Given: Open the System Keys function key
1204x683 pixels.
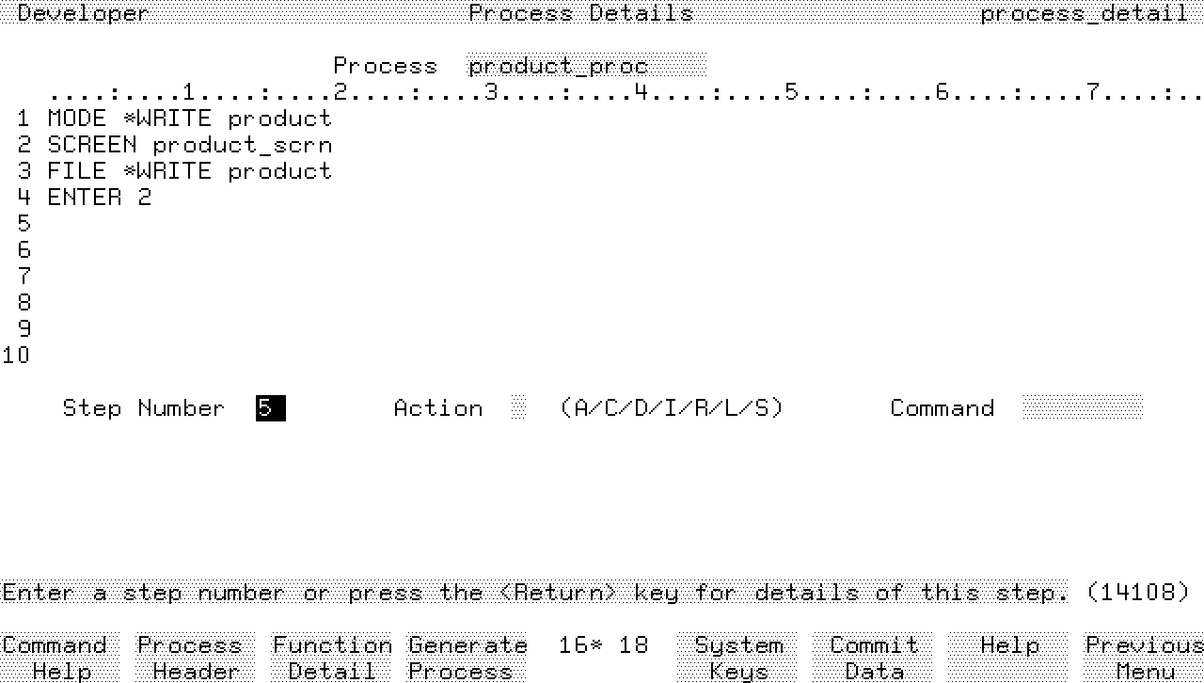Looking at the screenshot, I should click(738, 658).
